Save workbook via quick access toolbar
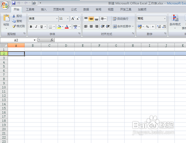This screenshot has width=186, height=143. 14,3
